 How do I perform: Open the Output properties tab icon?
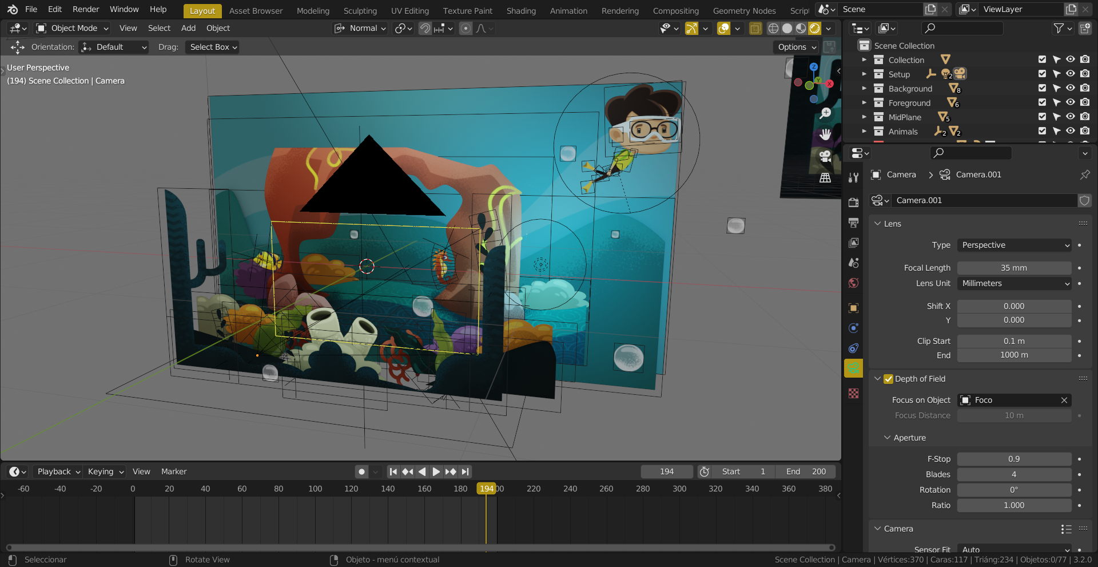point(853,223)
